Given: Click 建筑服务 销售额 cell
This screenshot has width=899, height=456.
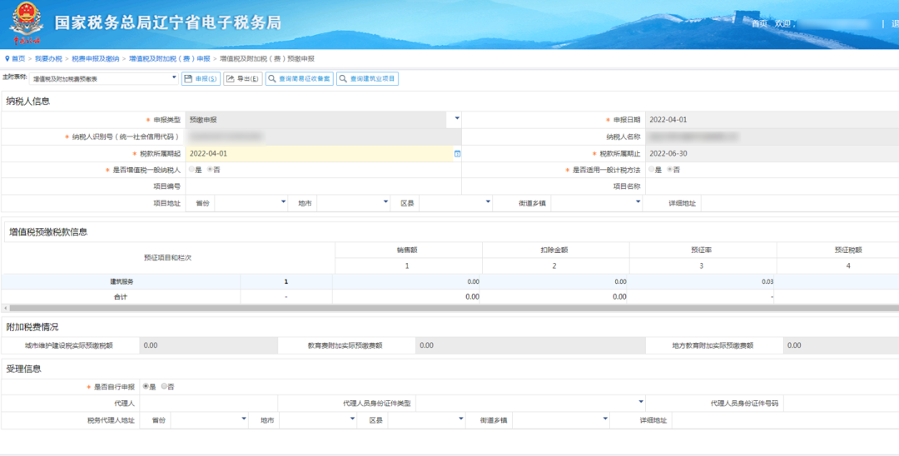Looking at the screenshot, I should (x=406, y=282).
